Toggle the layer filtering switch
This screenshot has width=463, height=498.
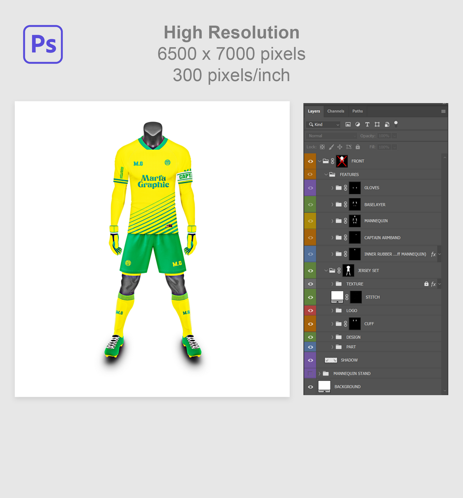coord(396,124)
